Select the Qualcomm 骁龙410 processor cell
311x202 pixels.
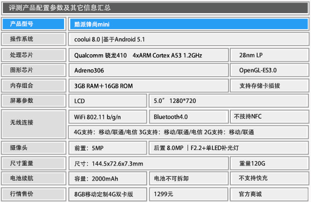click(148, 55)
